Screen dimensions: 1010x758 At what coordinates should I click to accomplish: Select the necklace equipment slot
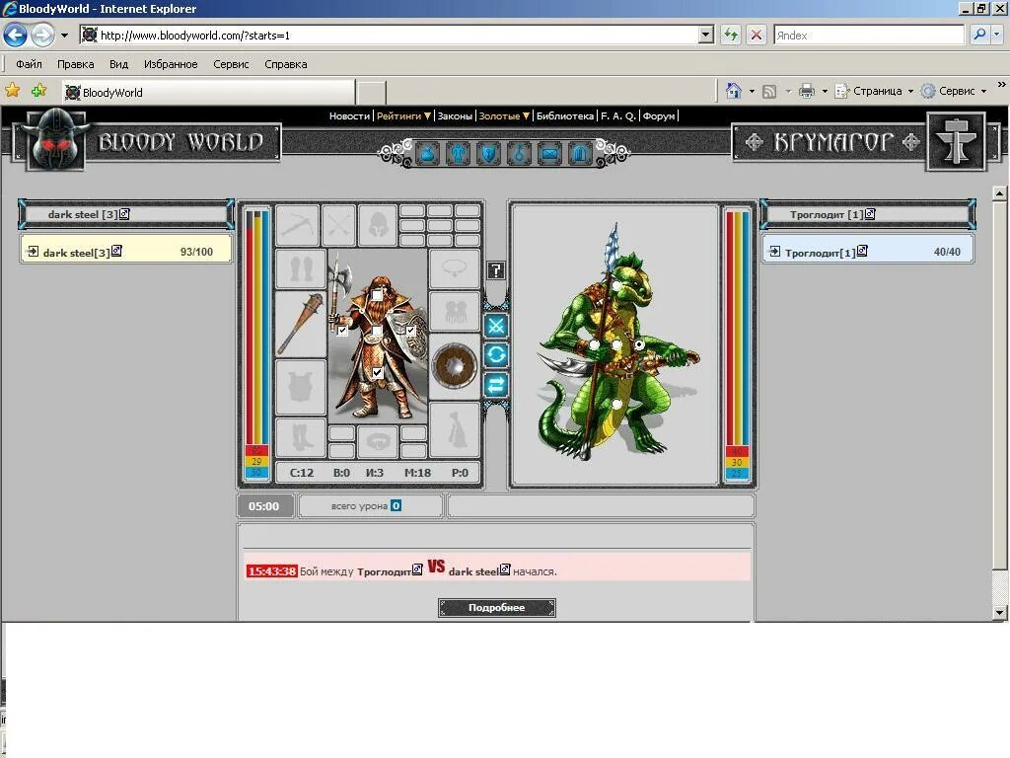[x=454, y=268]
